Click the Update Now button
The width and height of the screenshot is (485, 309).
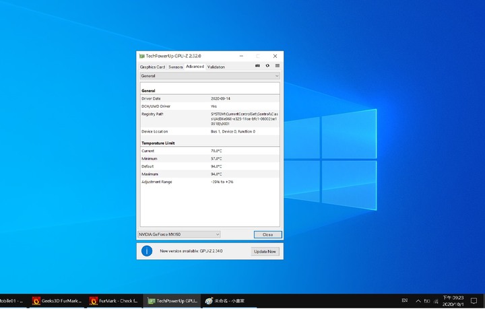point(265,252)
